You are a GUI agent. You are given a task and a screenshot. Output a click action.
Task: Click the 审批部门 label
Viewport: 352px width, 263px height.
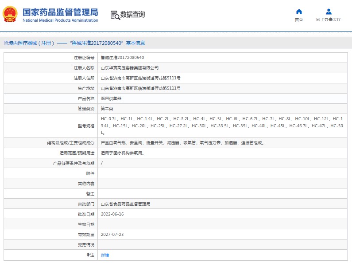tap(86, 204)
